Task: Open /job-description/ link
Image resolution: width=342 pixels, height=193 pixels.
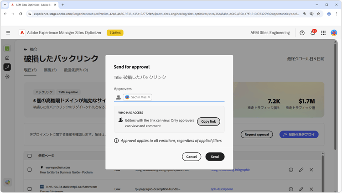Action: point(222,189)
